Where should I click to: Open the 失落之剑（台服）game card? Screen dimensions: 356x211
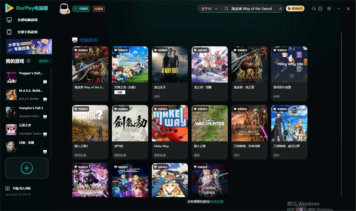(130, 74)
